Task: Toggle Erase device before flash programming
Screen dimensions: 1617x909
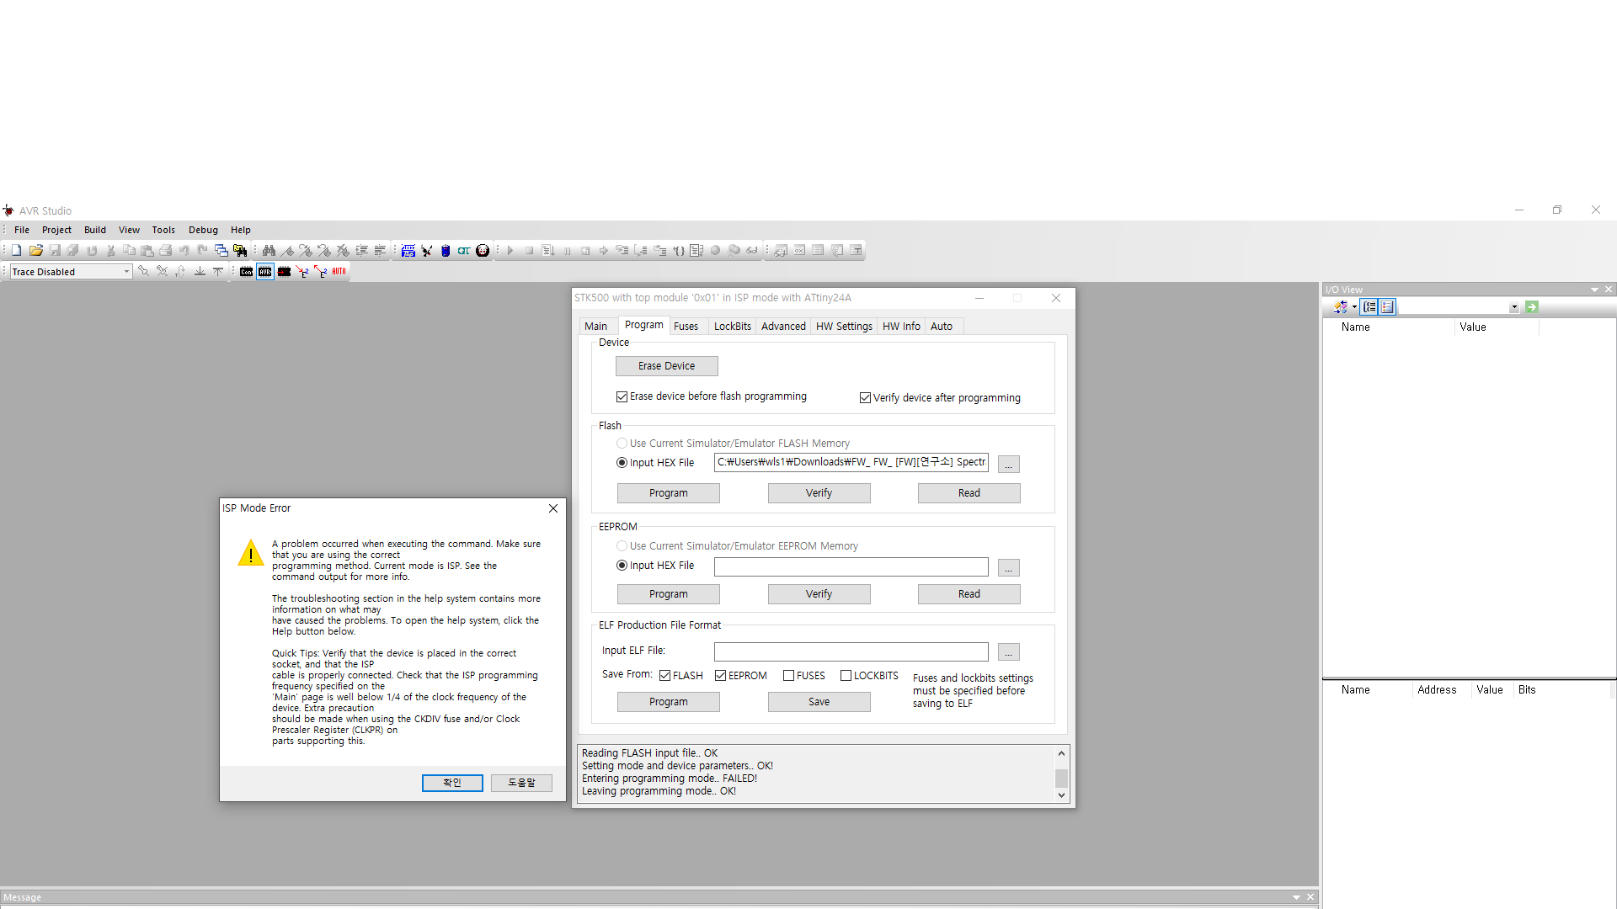Action: pyautogui.click(x=622, y=396)
